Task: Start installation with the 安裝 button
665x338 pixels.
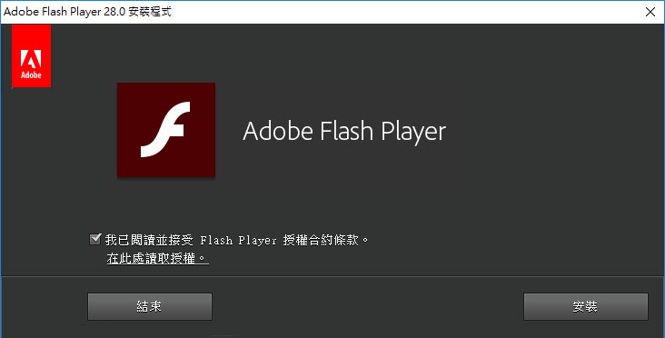Action: [x=586, y=306]
